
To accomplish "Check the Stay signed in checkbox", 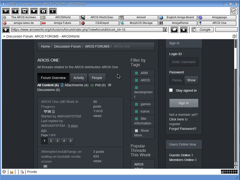I will pyautogui.click(x=171, y=90).
